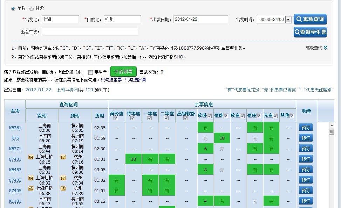Click 预订 button for train K8361
341x208 pixels.
306,128
